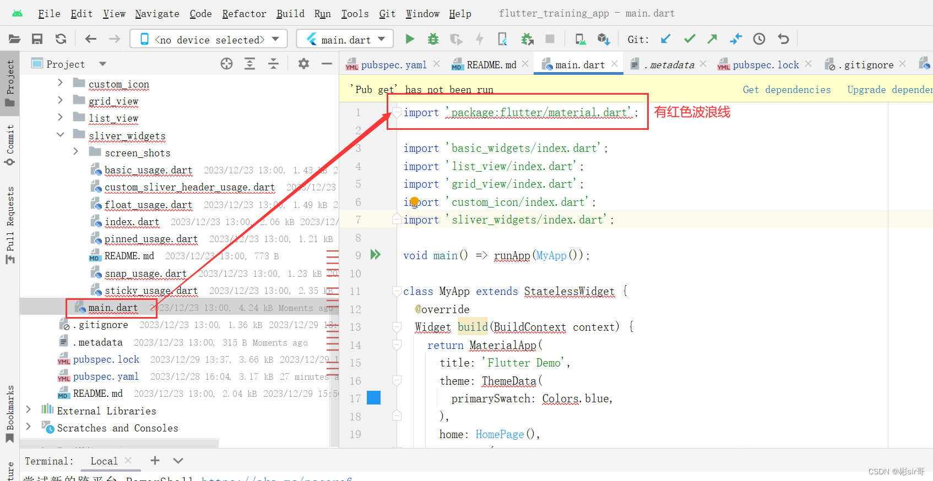Open the File menu
This screenshot has height=481, width=933.
click(x=49, y=14)
